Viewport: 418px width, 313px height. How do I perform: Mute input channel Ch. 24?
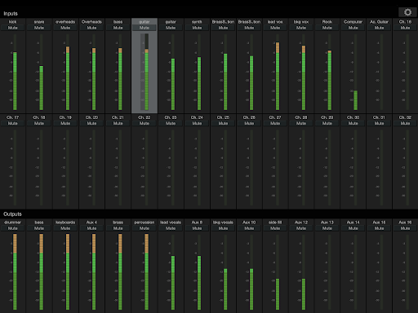tap(197, 123)
